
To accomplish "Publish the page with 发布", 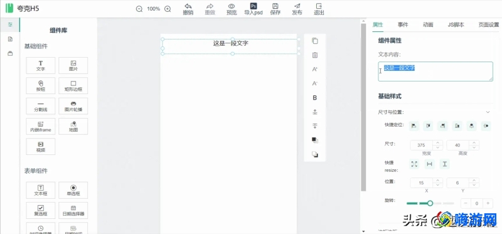I will [297, 9].
